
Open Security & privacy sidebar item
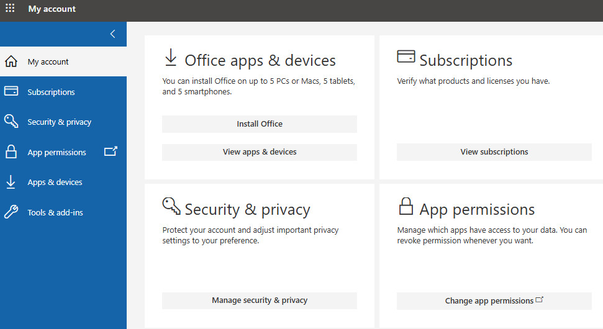pyautogui.click(x=63, y=122)
